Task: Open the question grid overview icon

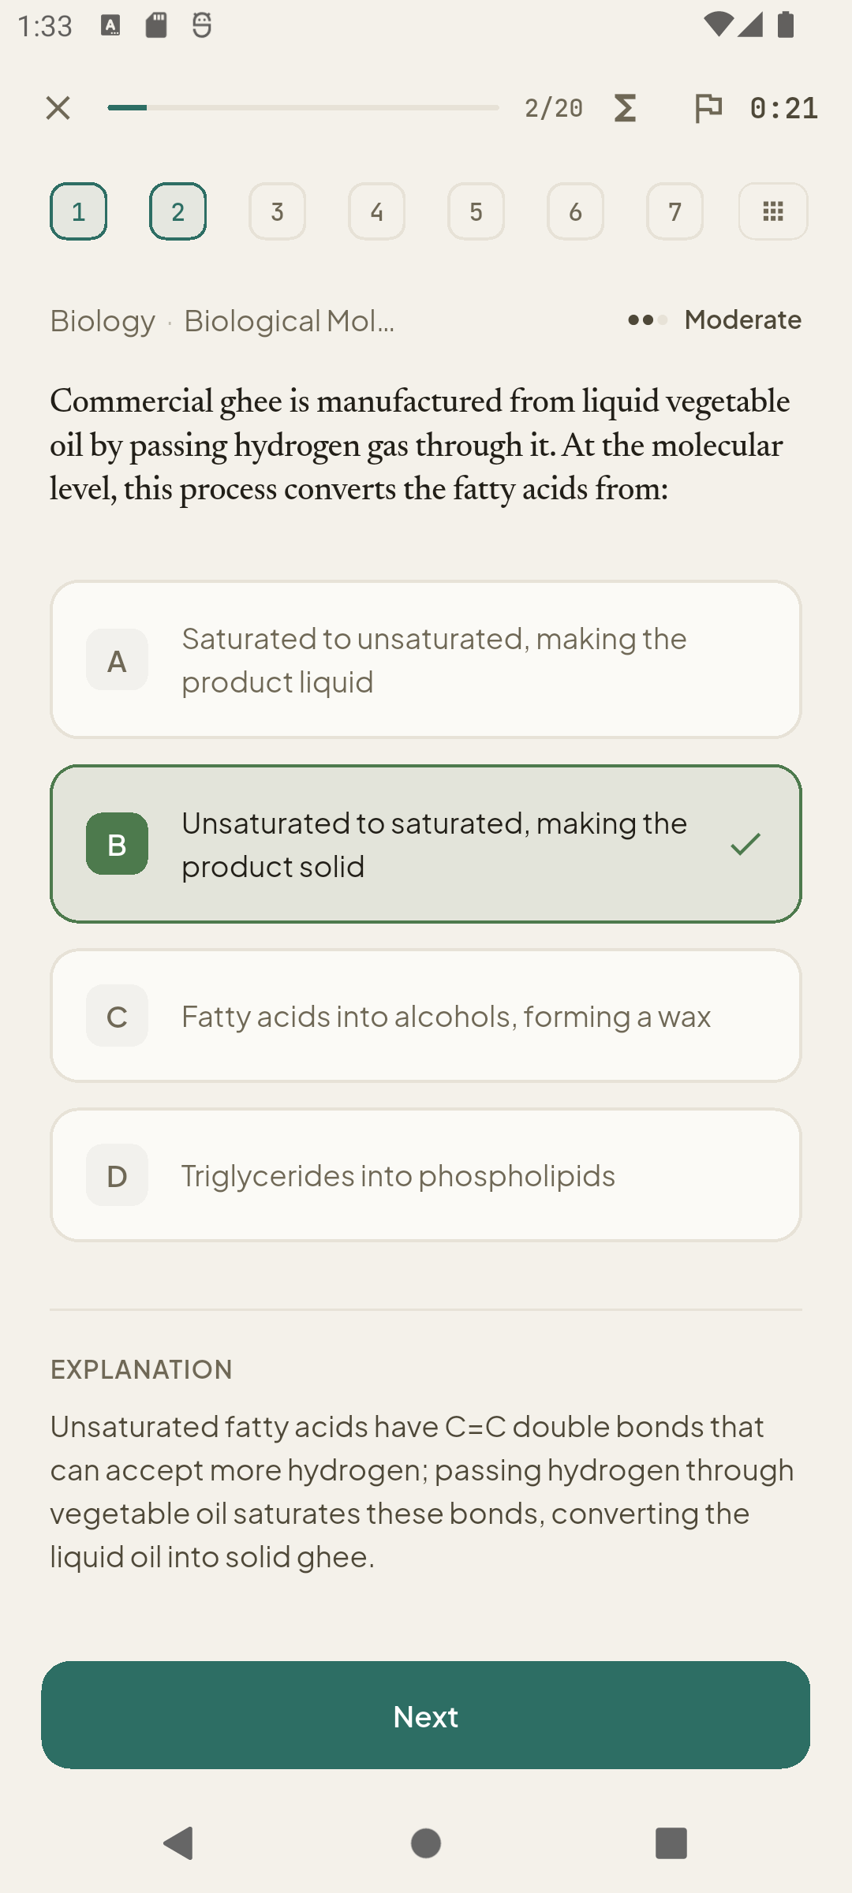Action: tap(773, 211)
